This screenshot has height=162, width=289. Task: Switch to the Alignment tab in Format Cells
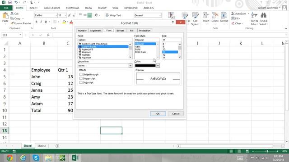pos(96,31)
